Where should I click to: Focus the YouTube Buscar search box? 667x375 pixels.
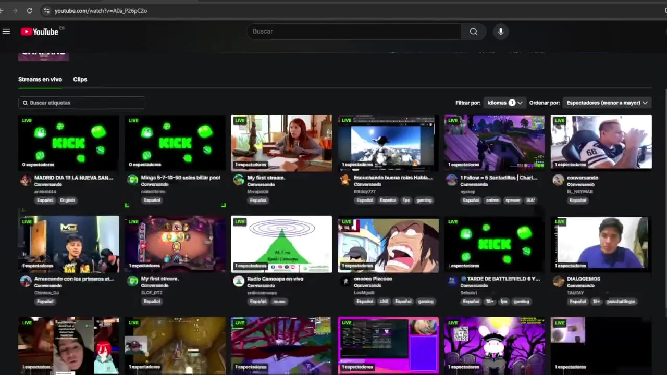354,32
